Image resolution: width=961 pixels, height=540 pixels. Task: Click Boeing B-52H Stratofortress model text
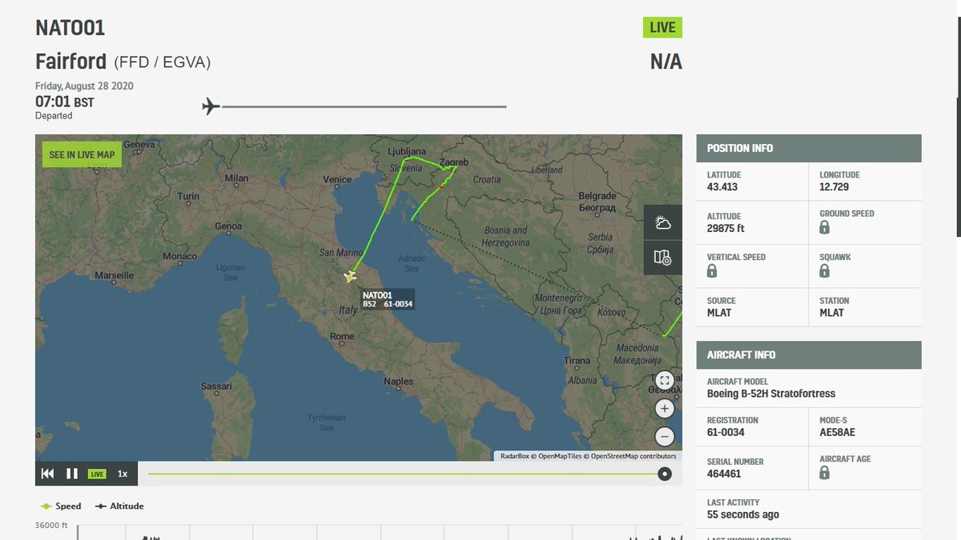tap(771, 394)
